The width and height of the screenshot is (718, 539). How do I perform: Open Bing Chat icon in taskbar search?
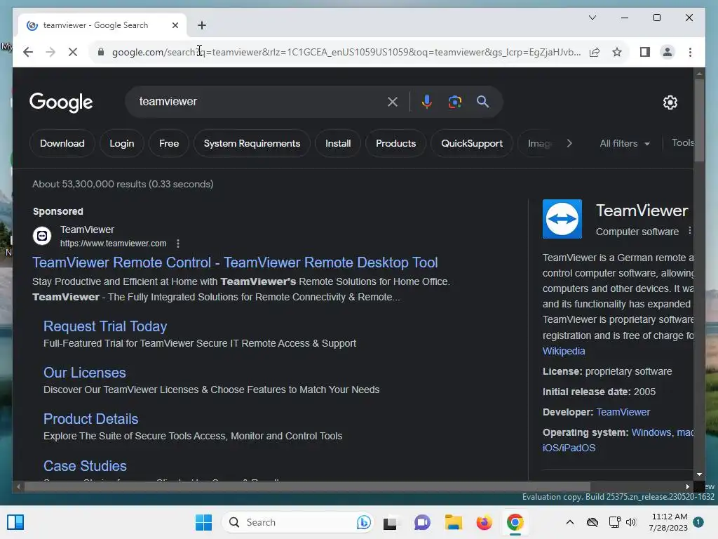tap(364, 522)
